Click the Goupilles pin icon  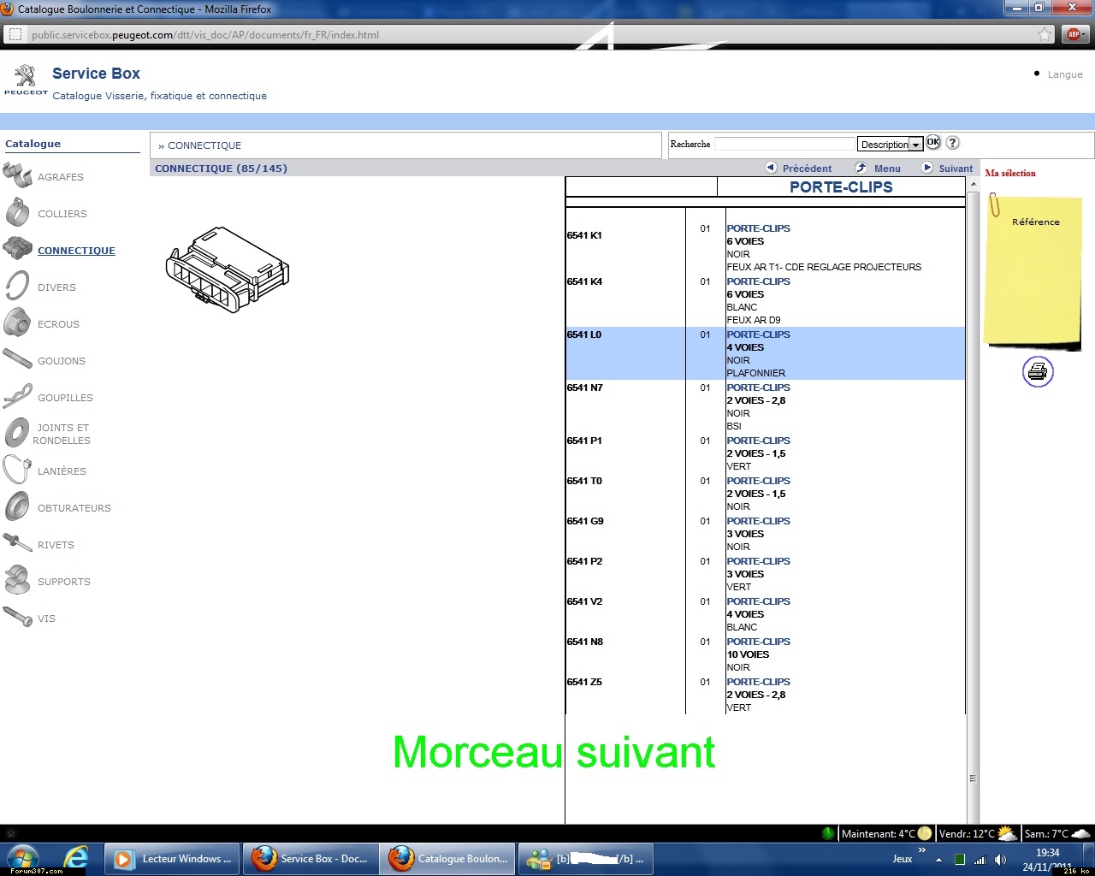pos(17,397)
